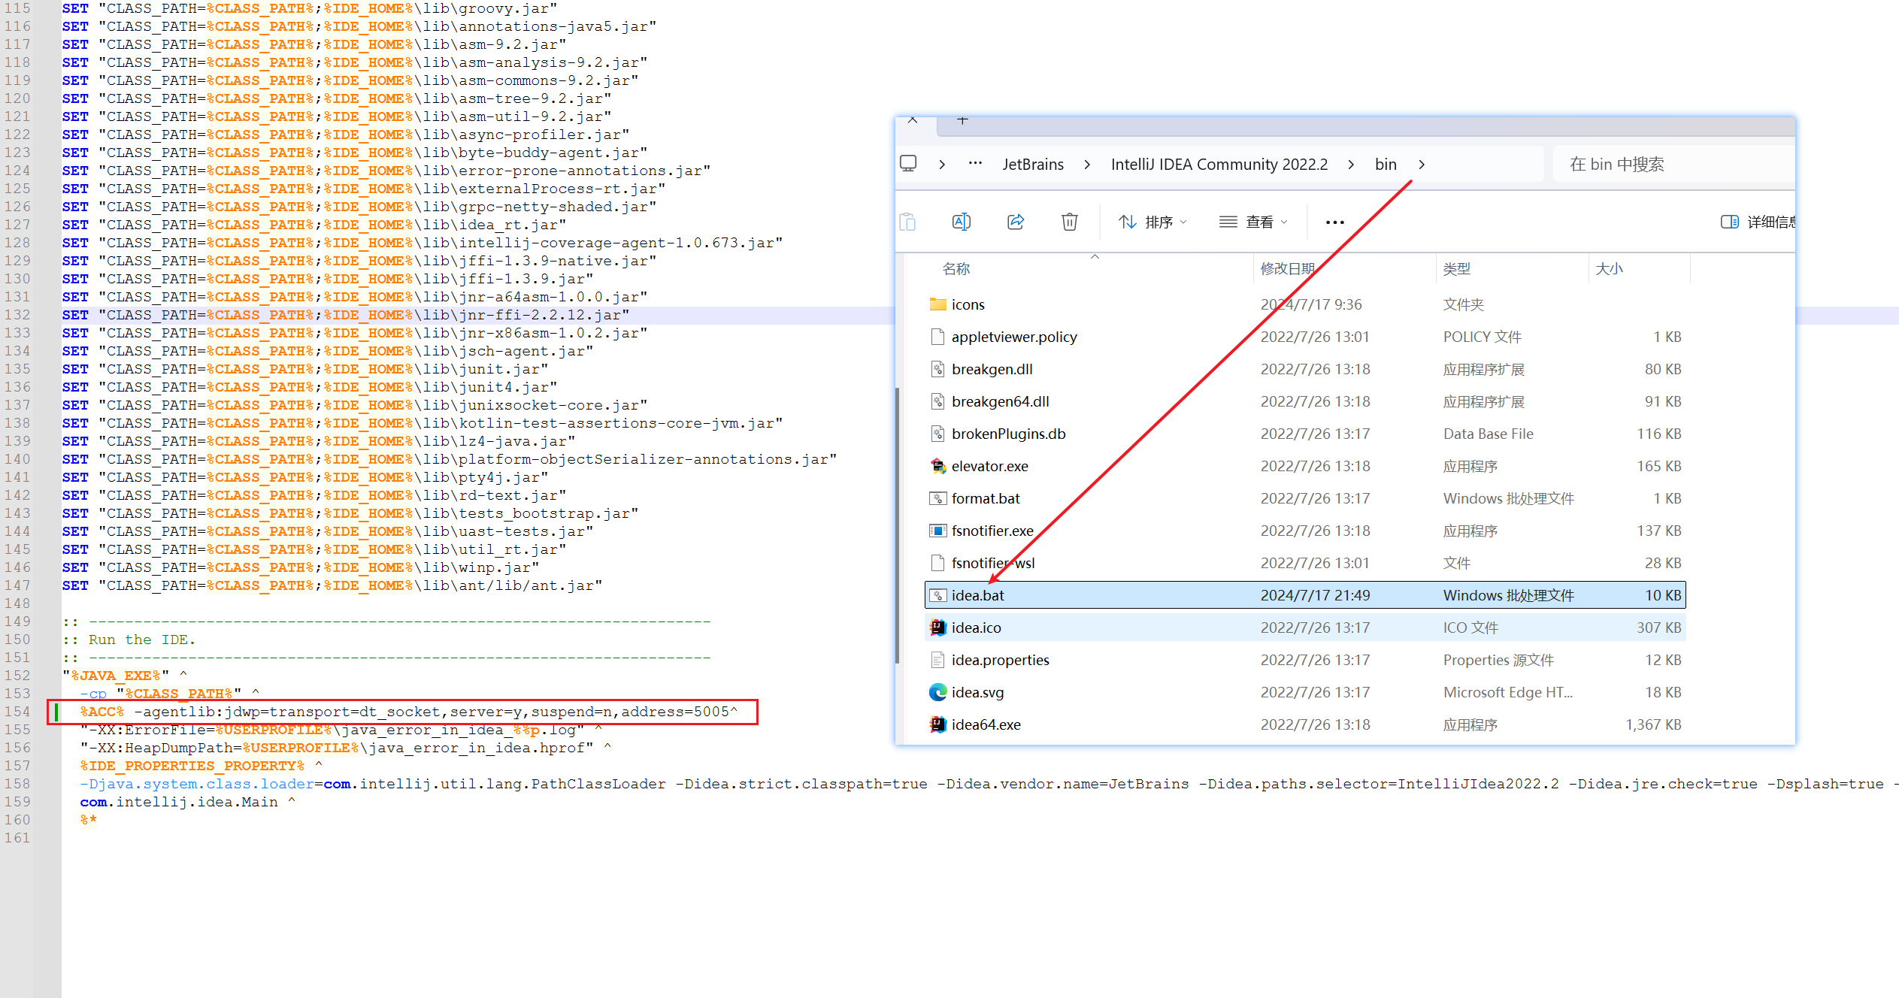Click the Paste clipboard icon
This screenshot has width=1899, height=998.
point(907,222)
